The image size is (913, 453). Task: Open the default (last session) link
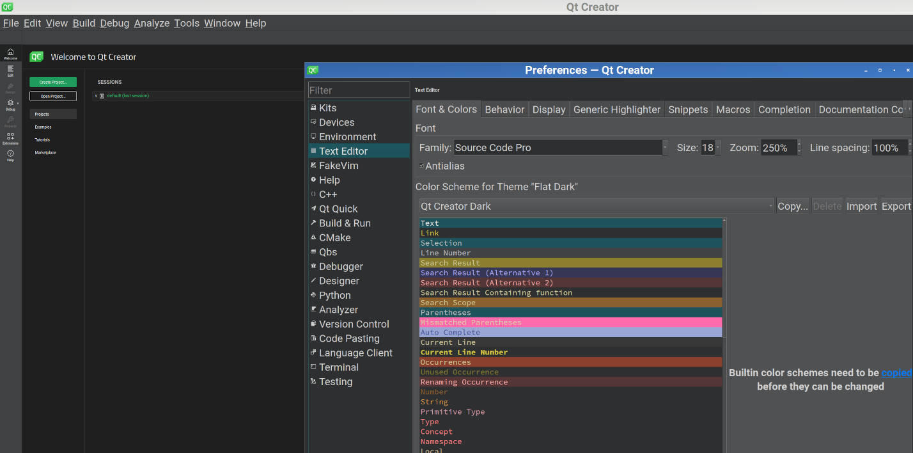tap(128, 96)
